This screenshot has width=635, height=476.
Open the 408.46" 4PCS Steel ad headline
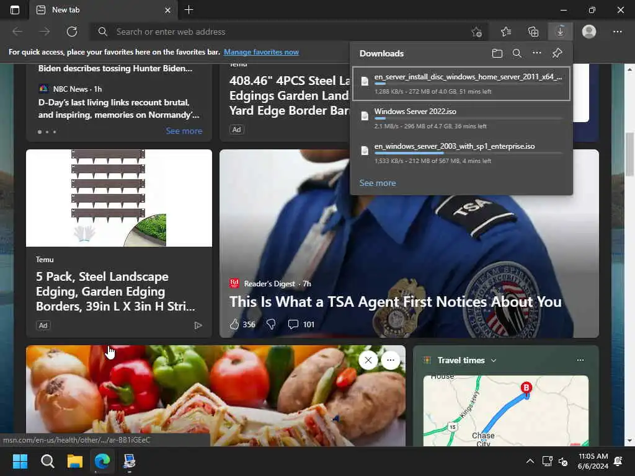[289, 95]
